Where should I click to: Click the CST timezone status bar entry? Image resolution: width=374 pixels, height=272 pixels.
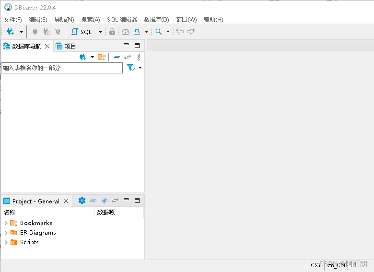point(316,265)
